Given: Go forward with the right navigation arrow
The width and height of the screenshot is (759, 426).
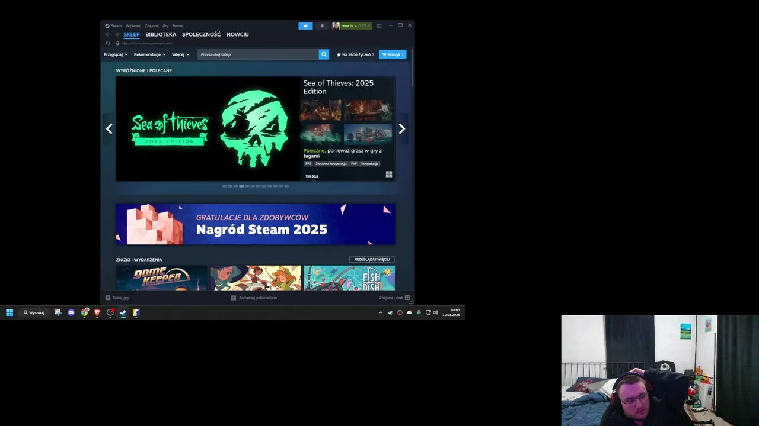Looking at the screenshot, I should tap(117, 34).
